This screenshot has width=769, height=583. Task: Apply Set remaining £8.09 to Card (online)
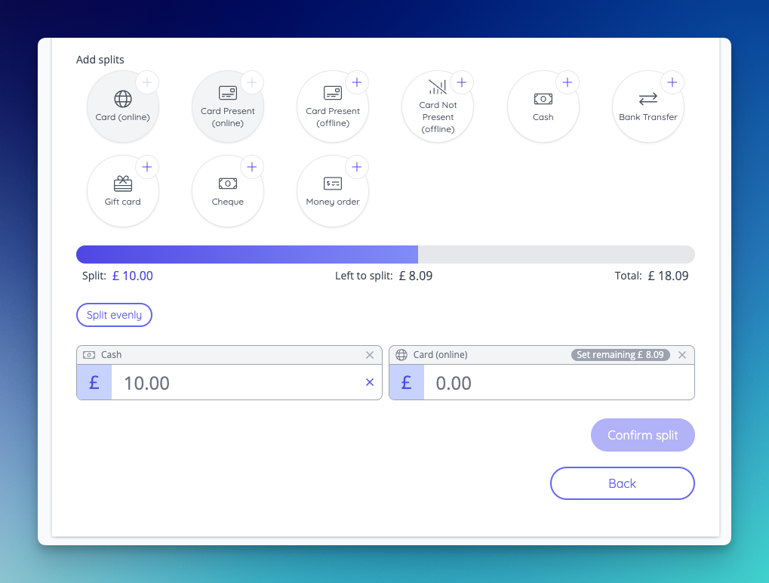point(620,354)
